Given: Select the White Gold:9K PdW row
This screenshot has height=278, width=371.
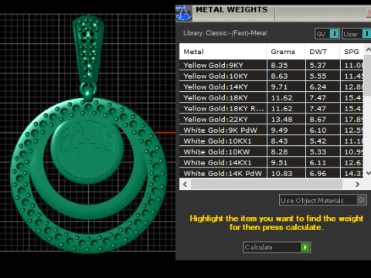Looking at the screenshot, I should 271,130.
